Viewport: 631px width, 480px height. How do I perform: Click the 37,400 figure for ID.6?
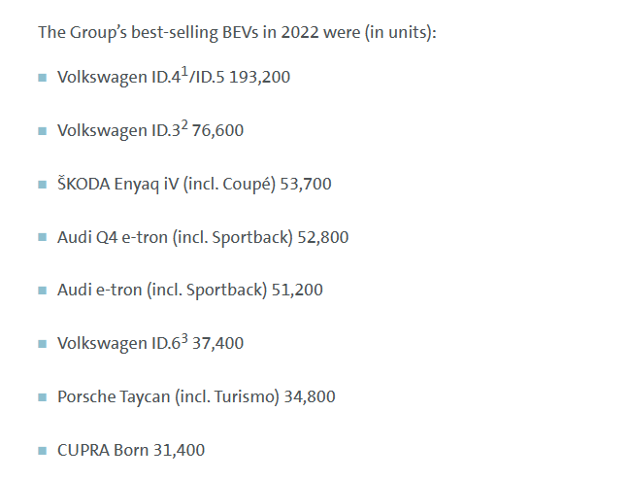click(218, 343)
